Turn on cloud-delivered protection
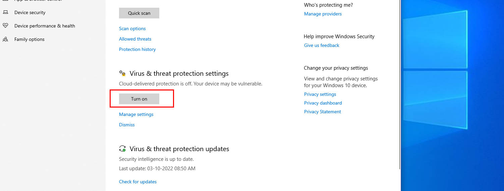 tap(139, 99)
